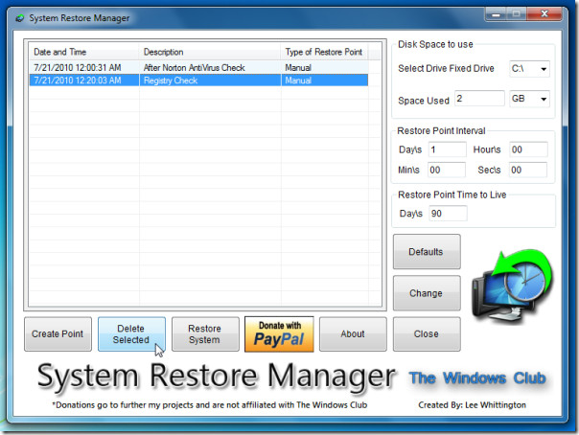
Task: Donate with PayPal button
Action: coord(279,333)
